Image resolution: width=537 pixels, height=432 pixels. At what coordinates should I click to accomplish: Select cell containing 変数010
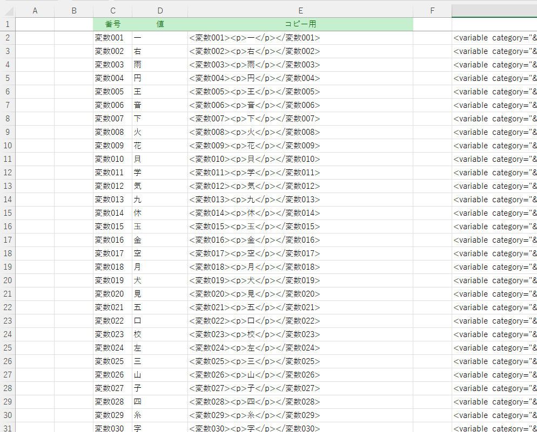tap(113, 159)
